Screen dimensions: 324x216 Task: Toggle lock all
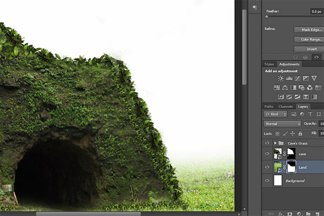[x=300, y=133]
